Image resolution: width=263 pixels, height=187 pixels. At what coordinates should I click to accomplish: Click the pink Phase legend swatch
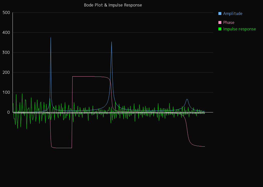click(x=220, y=22)
